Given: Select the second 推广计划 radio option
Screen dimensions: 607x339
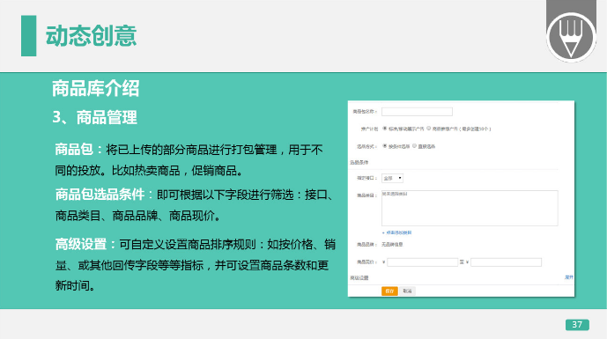Looking at the screenshot, I should (x=428, y=128).
